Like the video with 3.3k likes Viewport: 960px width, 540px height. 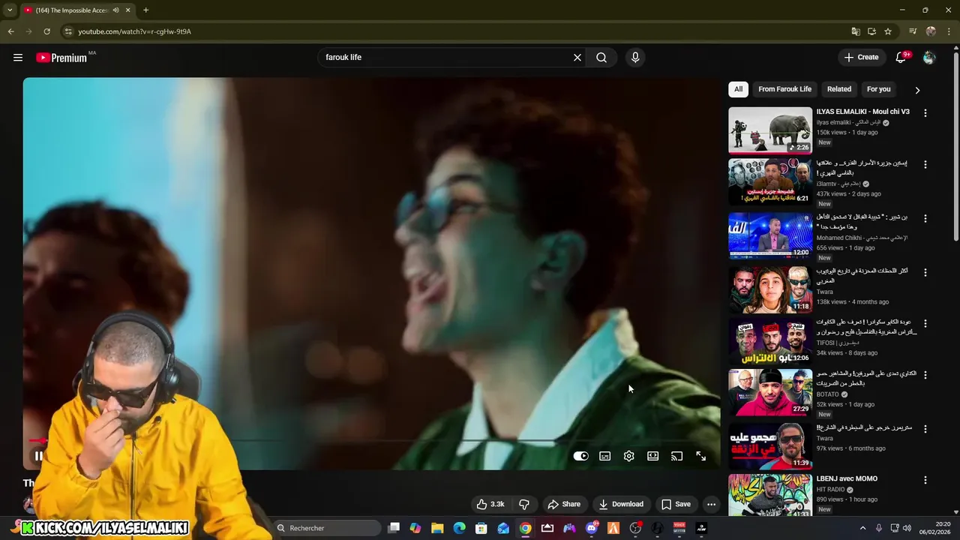coord(490,504)
